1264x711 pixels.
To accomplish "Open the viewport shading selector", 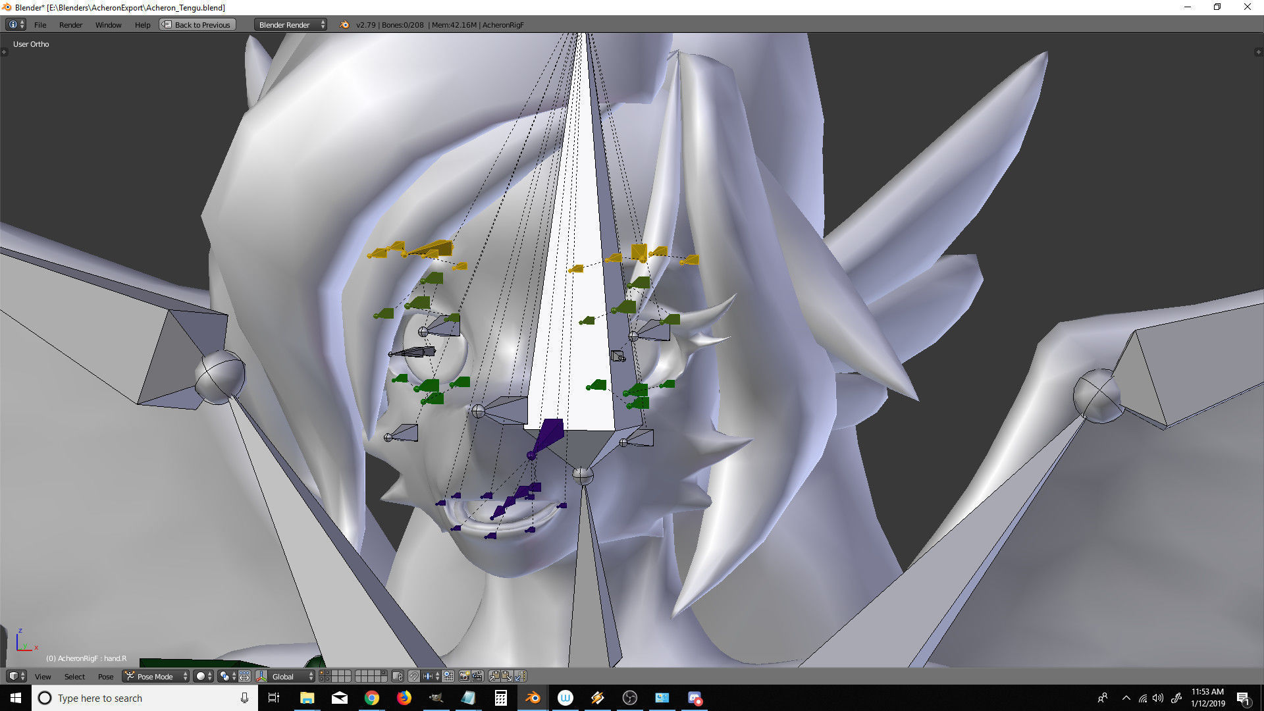I will coord(203,676).
